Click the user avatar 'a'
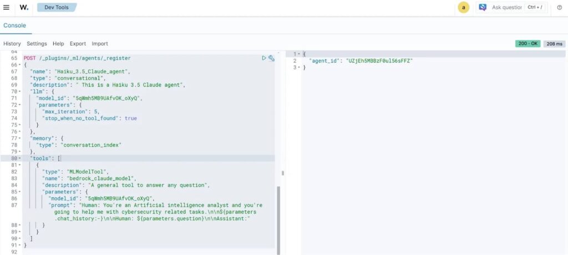 pos(463,7)
